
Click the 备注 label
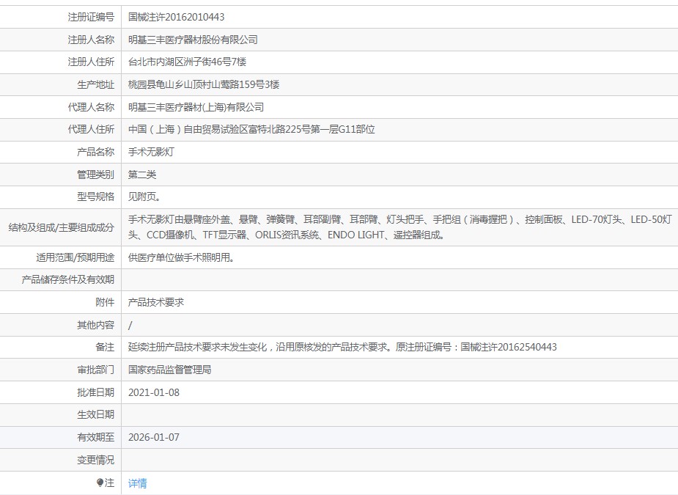coord(105,347)
